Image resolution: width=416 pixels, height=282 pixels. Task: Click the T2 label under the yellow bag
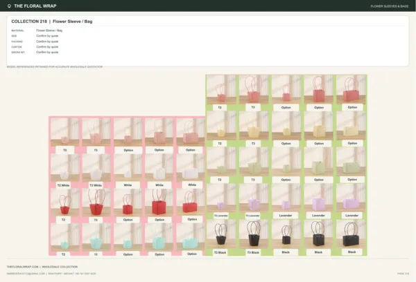(220, 143)
